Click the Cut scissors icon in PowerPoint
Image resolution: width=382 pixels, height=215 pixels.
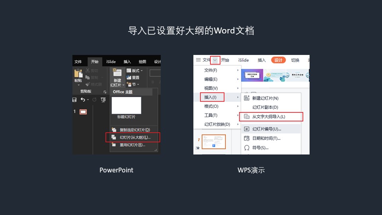(x=88, y=71)
